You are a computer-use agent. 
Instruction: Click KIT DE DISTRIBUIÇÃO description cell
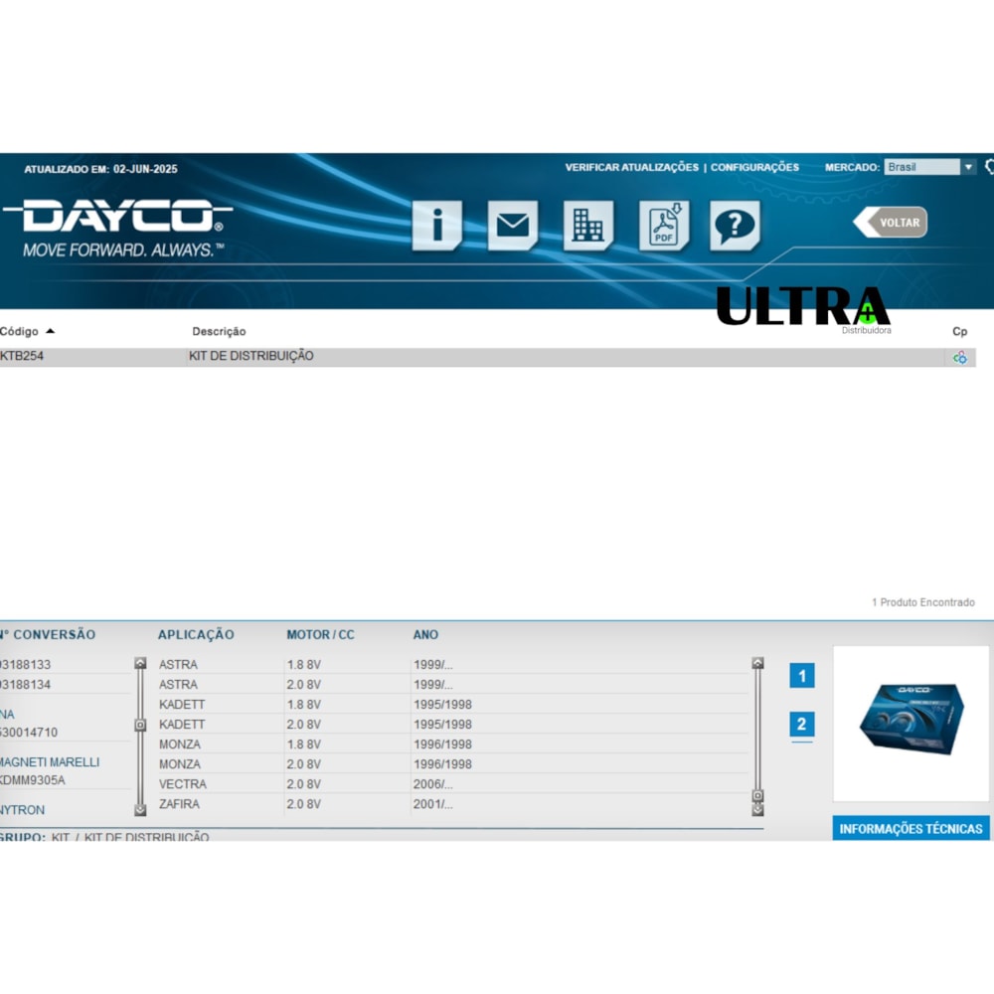[251, 356]
